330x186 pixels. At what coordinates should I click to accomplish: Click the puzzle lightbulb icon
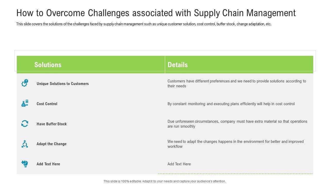point(25,164)
